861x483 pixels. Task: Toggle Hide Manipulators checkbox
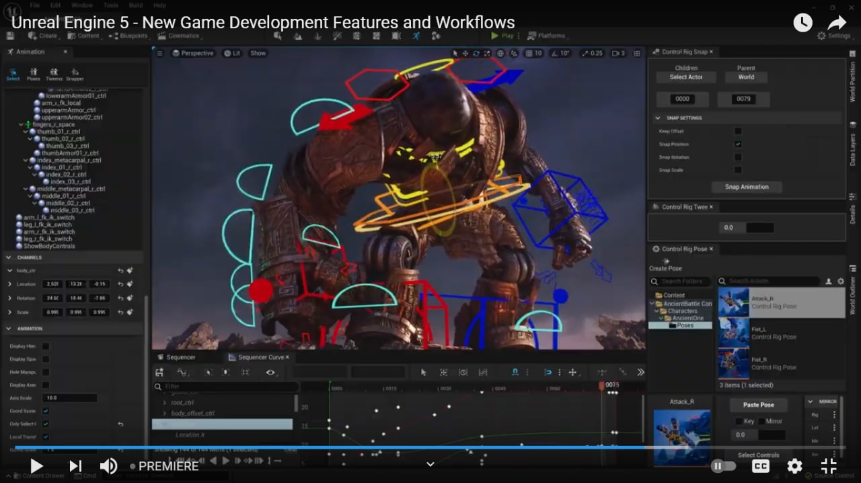pyautogui.click(x=46, y=372)
